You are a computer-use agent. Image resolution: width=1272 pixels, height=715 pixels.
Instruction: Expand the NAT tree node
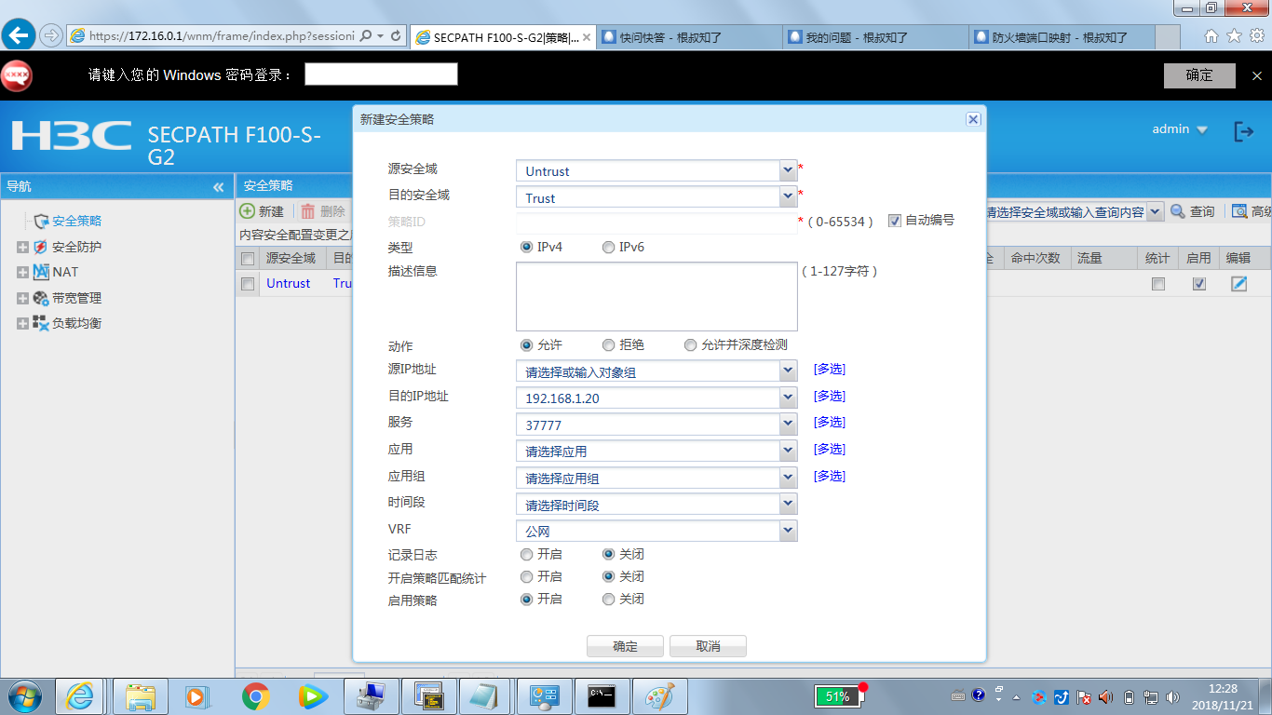23,273
